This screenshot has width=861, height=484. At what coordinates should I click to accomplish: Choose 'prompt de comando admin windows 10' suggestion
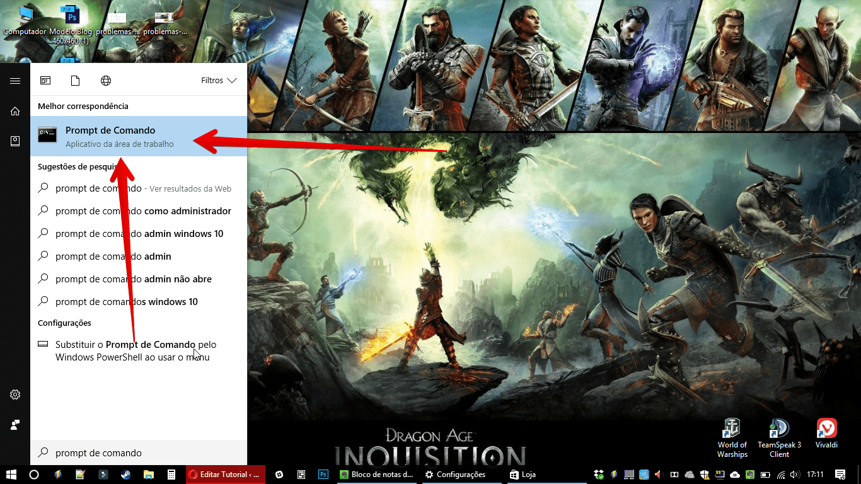pos(139,234)
